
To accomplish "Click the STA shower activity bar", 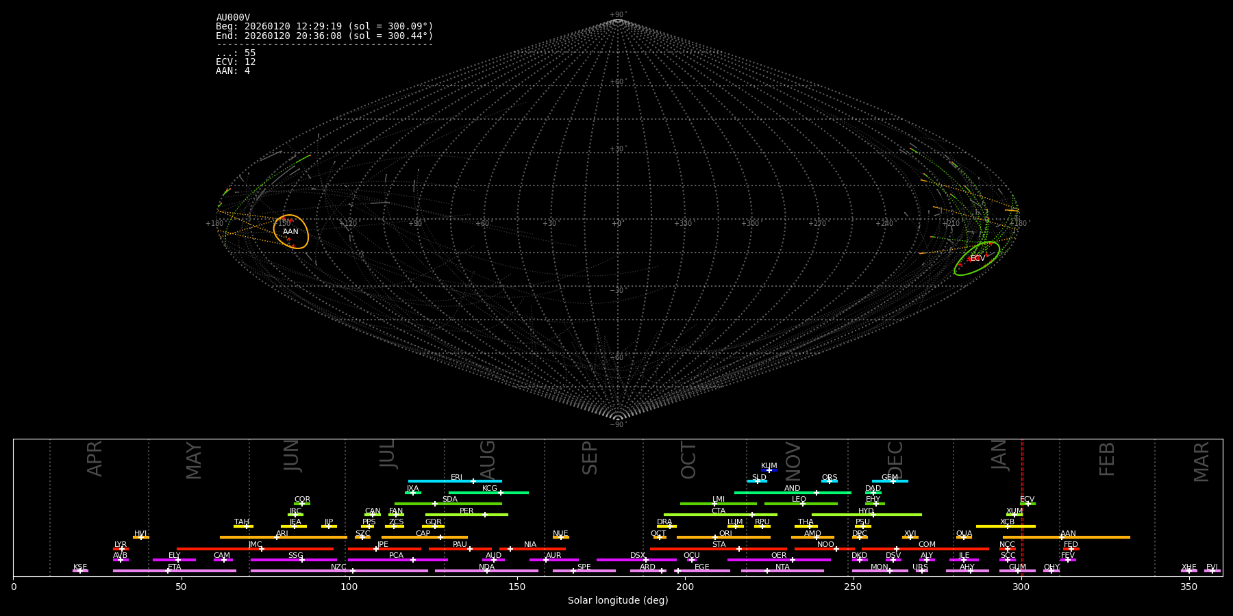I will click(x=719, y=549).
